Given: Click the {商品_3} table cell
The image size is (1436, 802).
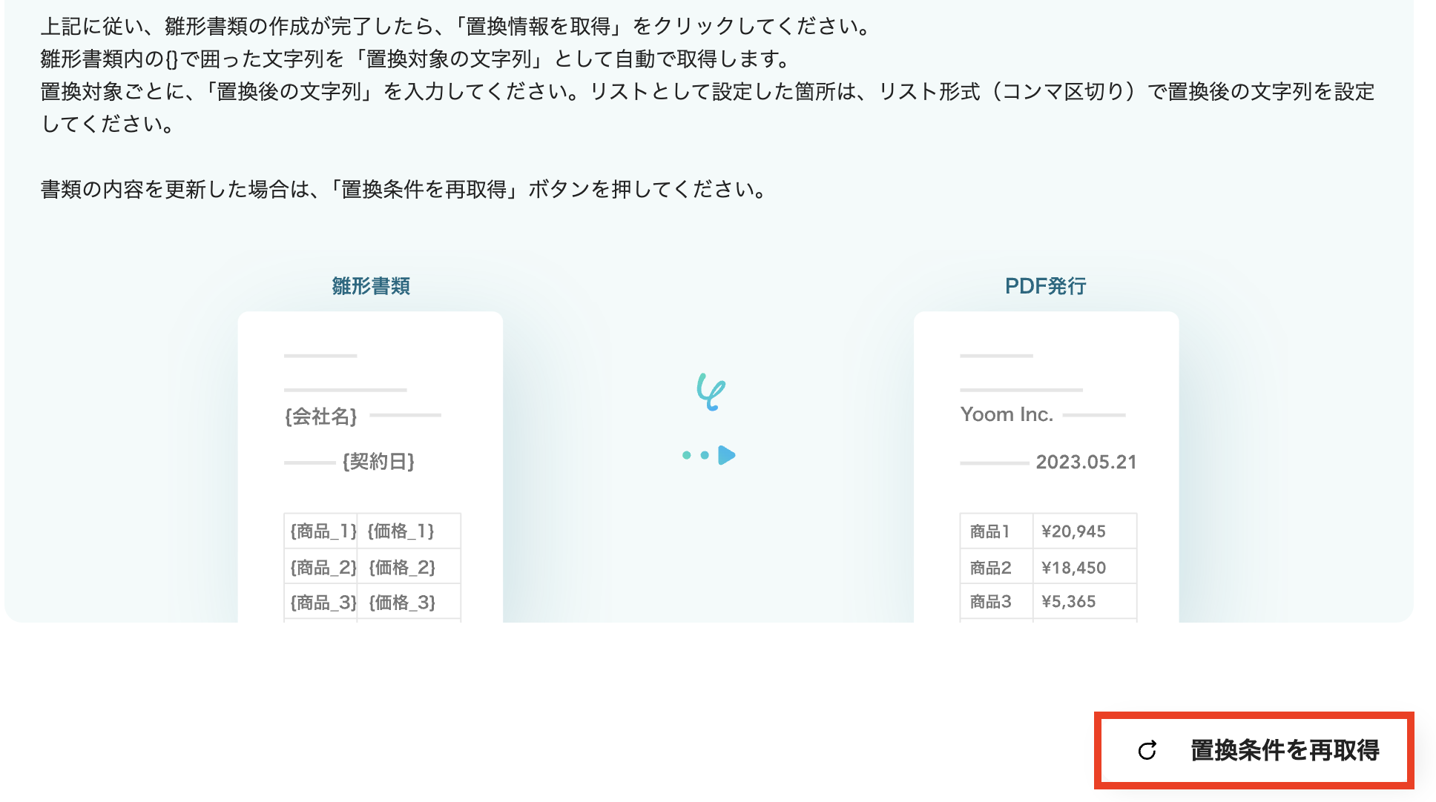Looking at the screenshot, I should click(323, 603).
